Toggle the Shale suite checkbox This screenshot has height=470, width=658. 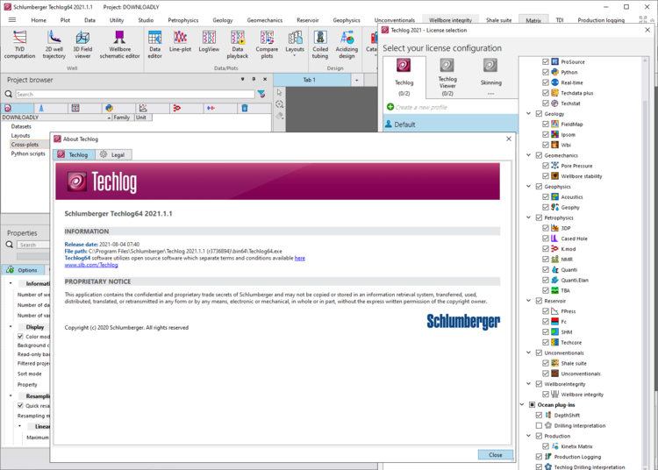[546, 363]
